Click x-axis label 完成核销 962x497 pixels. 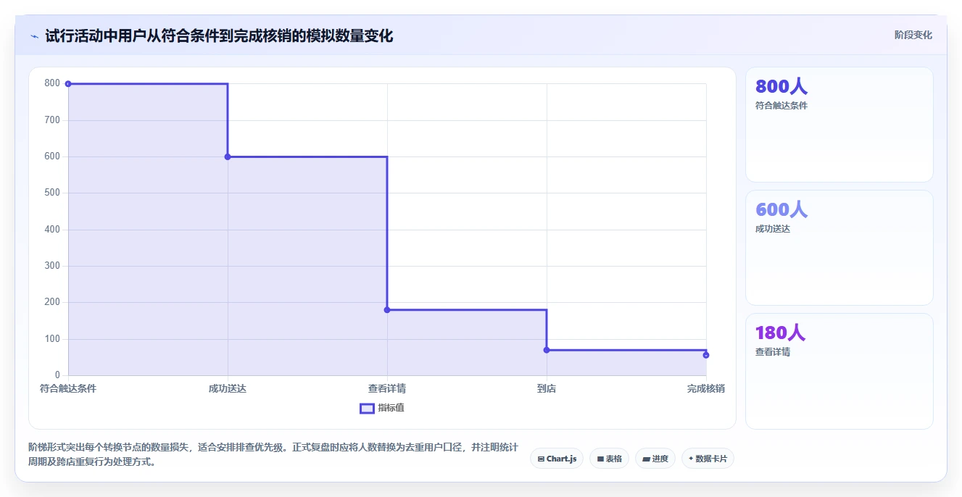pos(706,388)
